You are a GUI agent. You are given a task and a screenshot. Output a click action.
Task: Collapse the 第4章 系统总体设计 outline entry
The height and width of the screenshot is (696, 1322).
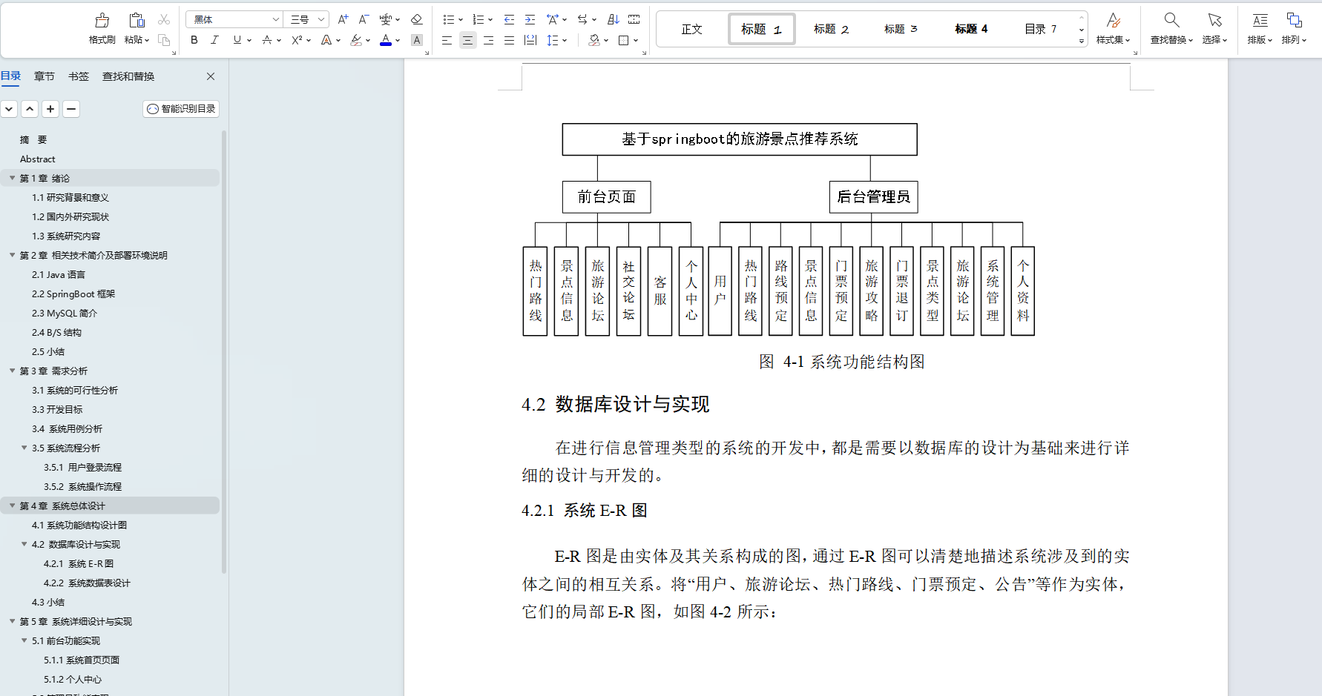coord(12,506)
